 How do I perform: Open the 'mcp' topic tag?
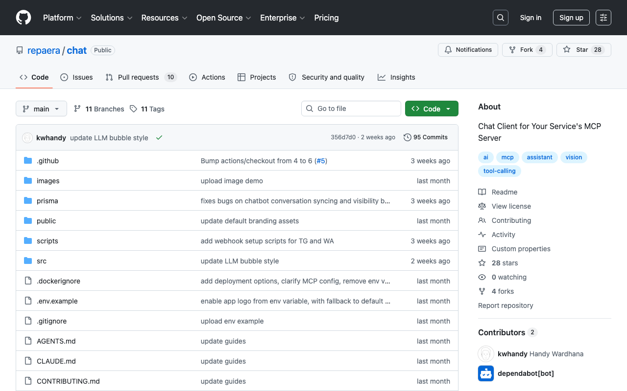click(507, 157)
